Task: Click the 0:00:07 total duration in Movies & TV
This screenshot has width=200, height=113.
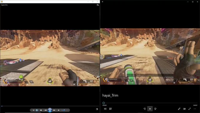Action: (195, 105)
